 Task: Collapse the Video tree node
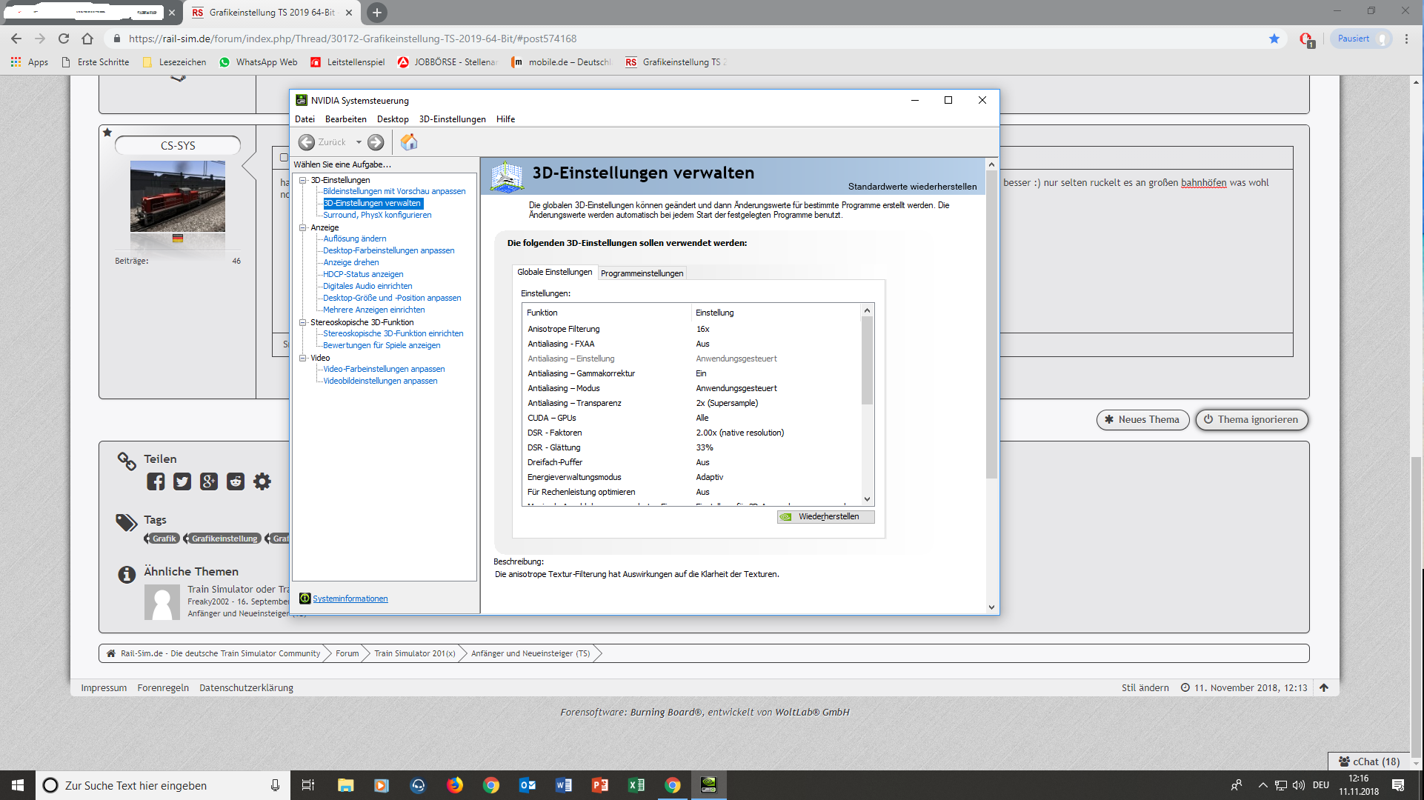coord(302,358)
